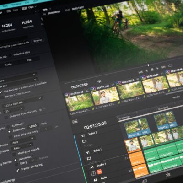This screenshot has width=183, height=183.
Task: Click the viewer scrubber playhead handle
Action: point(148,65)
